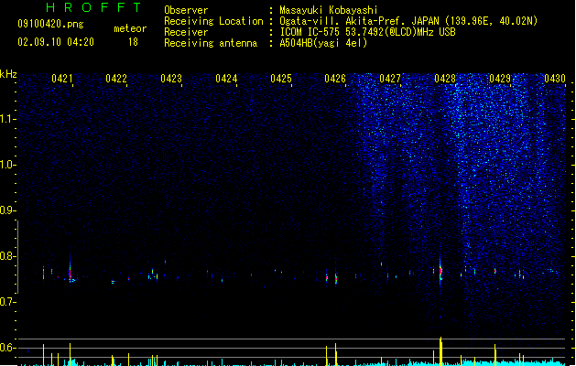Click the 0427 time marker
576x366 pixels.
(390, 79)
